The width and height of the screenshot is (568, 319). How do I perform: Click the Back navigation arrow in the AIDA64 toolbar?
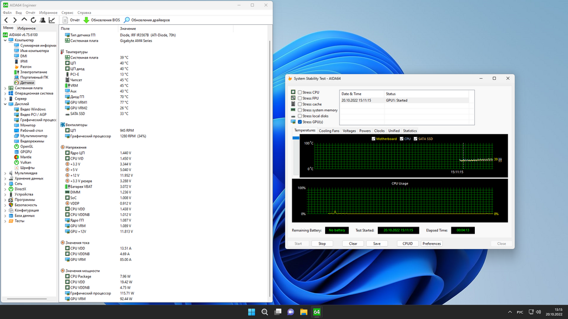click(x=6, y=20)
